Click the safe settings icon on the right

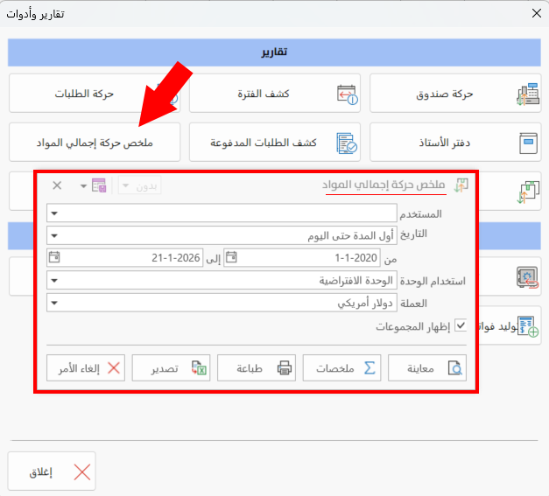(x=527, y=277)
